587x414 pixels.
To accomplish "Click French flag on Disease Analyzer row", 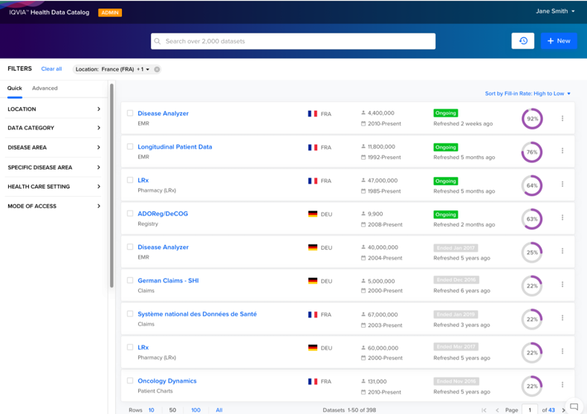I will [x=313, y=114].
